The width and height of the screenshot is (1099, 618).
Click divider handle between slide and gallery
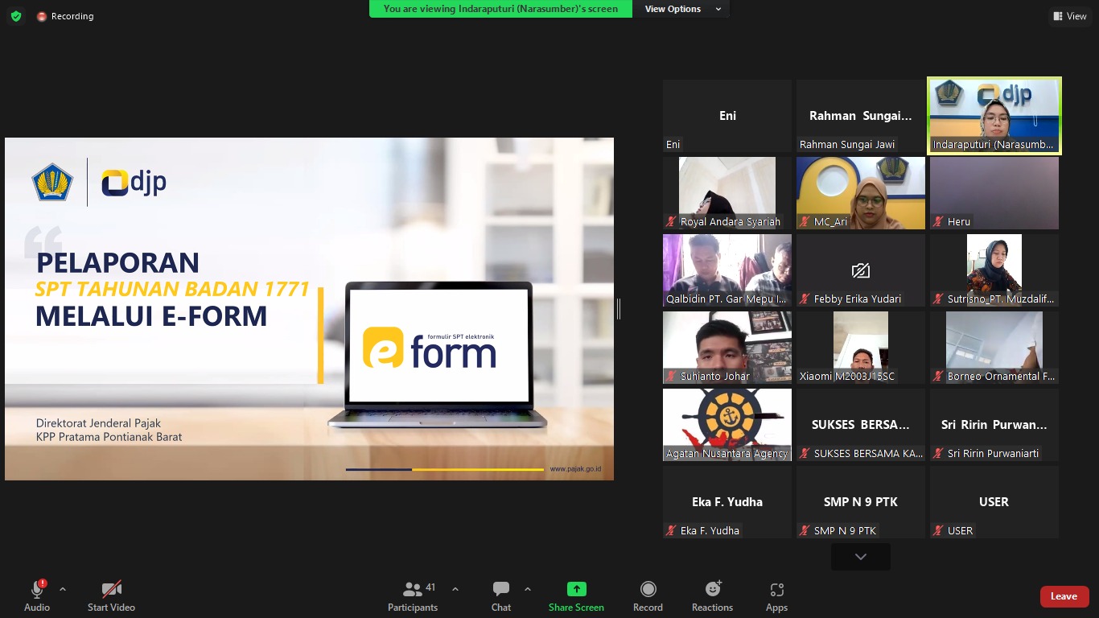point(618,309)
